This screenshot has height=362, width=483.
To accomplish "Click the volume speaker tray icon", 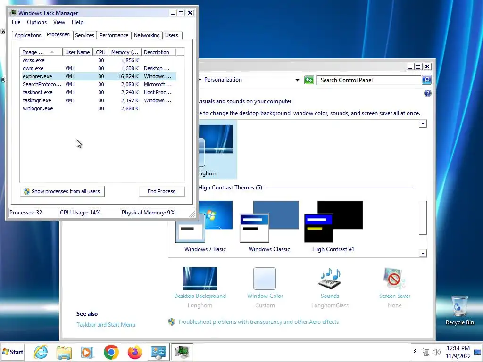I will click(436, 352).
